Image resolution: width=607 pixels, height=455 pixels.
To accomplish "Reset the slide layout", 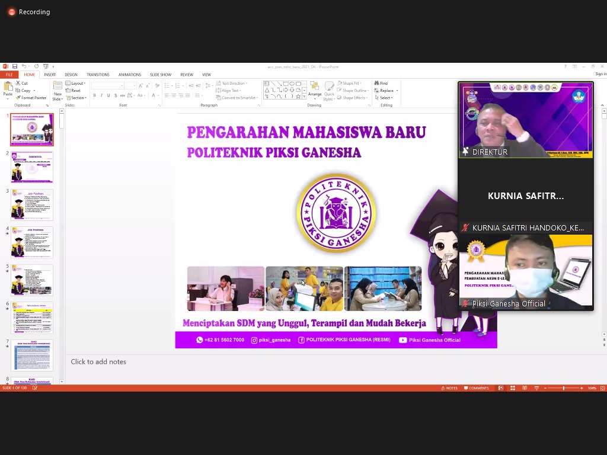I will pos(73,91).
